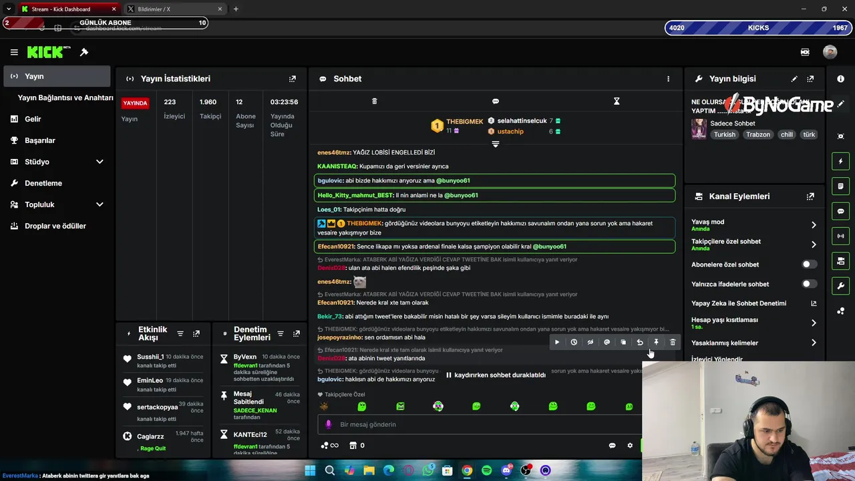Viewport: 855px width, 481px height.
Task: Open Hesap yaşı kısıtlaması chevron
Action: coord(814,323)
